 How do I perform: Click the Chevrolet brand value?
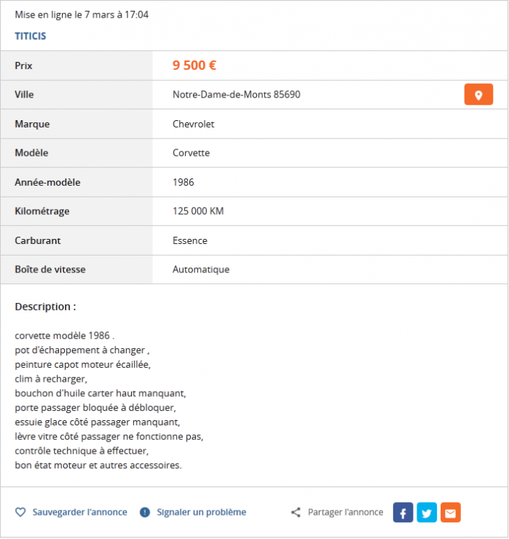tap(194, 124)
